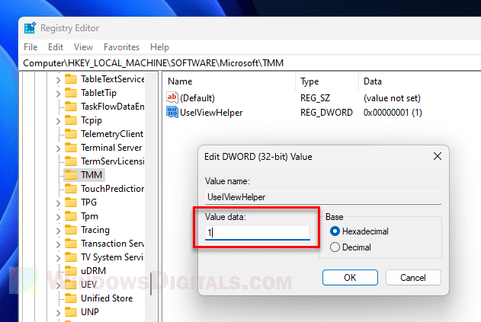Expand the TV System Servi key
The height and width of the screenshot is (322, 481).
(x=58, y=258)
